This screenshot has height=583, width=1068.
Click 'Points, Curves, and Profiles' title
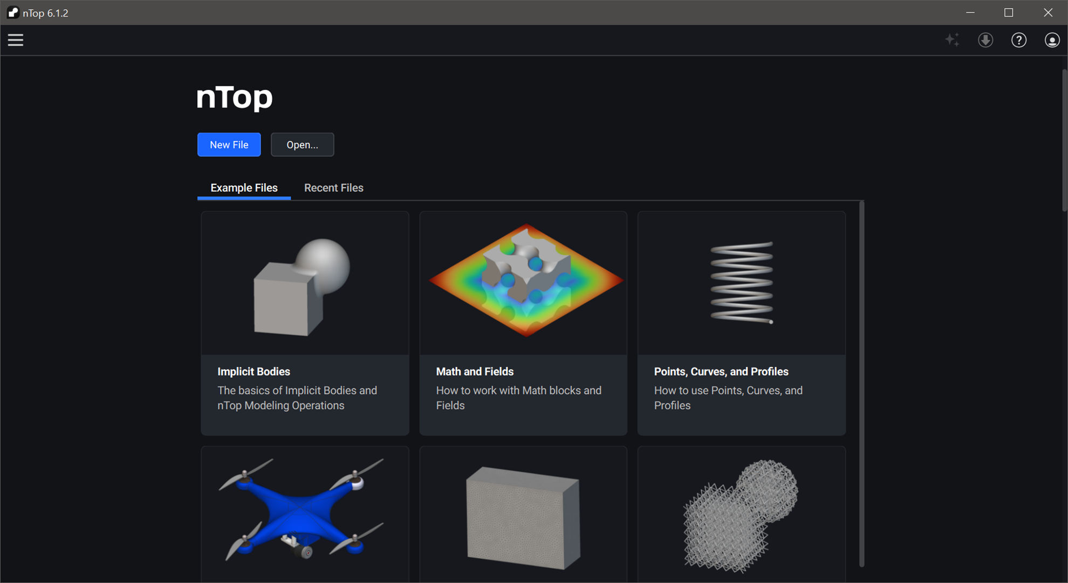pyautogui.click(x=721, y=371)
